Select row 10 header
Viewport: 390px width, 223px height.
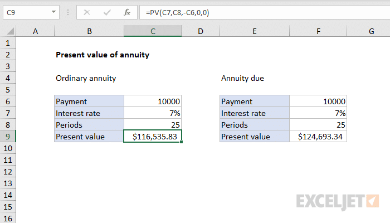[8, 148]
